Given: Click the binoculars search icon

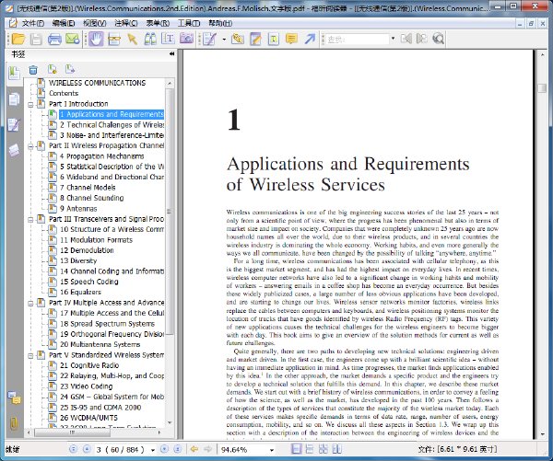Looking at the screenshot, I should (150, 39).
